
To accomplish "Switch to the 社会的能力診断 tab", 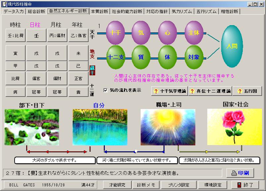I will click(x=127, y=11).
